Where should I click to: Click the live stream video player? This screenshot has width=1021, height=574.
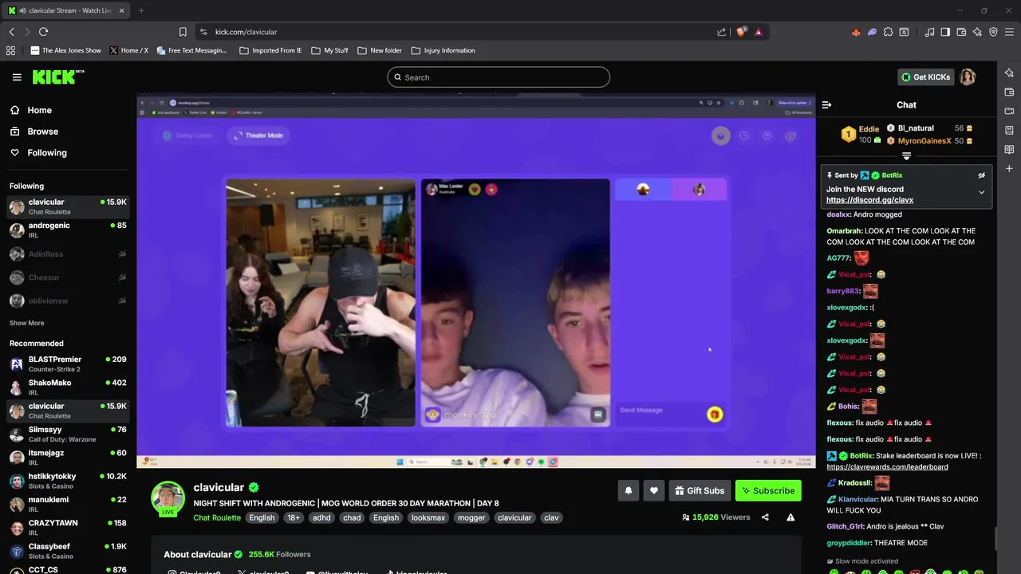tap(476, 281)
